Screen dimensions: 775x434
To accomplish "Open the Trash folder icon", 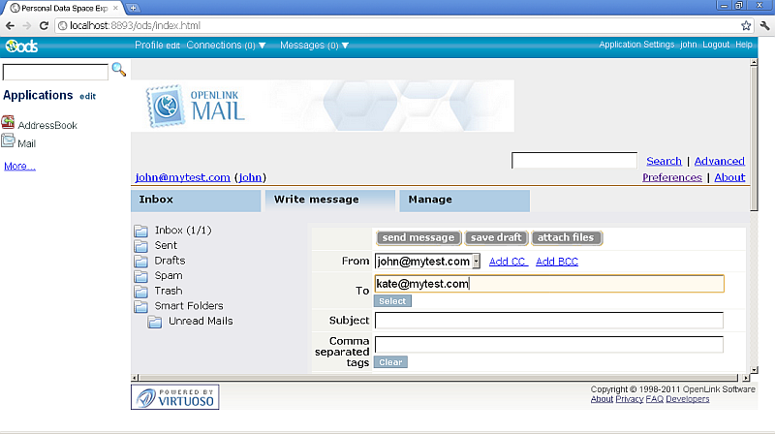I will tap(140, 291).
